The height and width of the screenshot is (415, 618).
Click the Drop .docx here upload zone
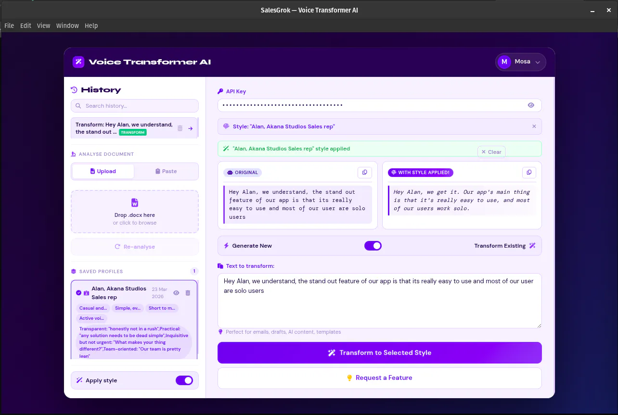coord(135,212)
